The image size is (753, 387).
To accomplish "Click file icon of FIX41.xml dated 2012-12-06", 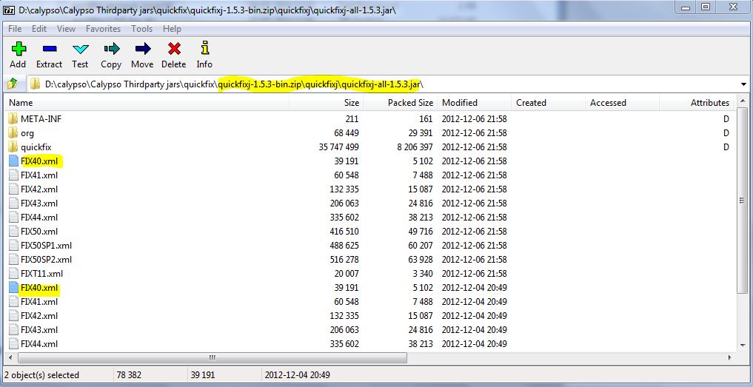I will [13, 175].
